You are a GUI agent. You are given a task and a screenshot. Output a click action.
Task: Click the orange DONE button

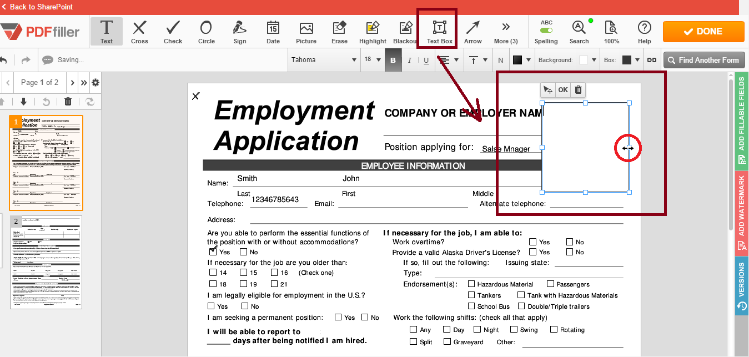click(703, 32)
